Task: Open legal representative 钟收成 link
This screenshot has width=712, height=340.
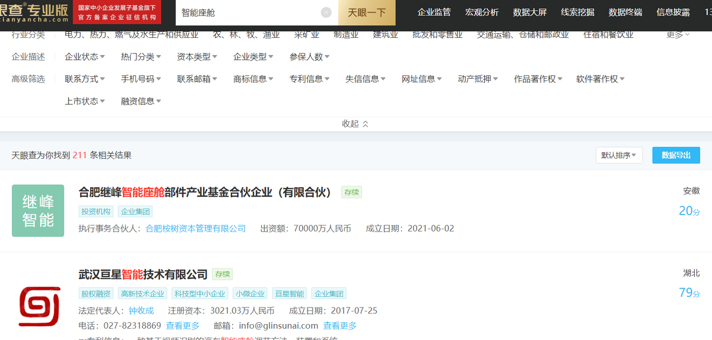Action: pyautogui.click(x=141, y=310)
